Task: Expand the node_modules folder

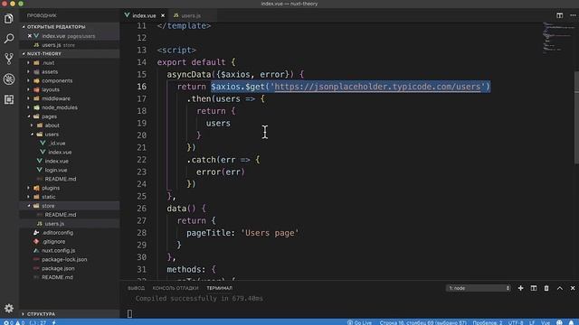Action: tap(60, 107)
